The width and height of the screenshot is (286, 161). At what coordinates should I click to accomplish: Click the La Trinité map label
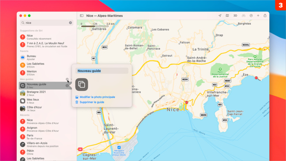(200, 49)
